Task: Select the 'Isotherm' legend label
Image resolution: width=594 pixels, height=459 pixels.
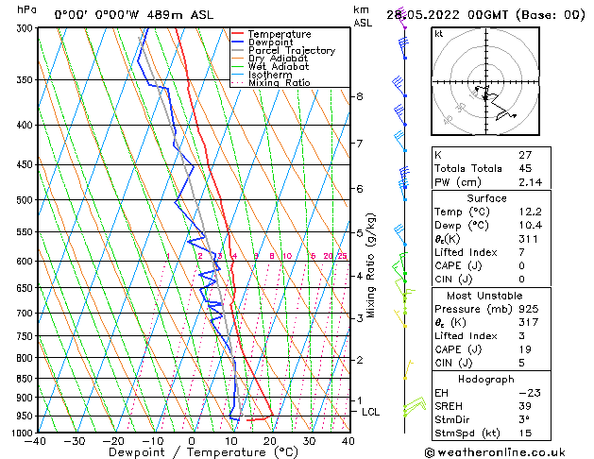Action: pos(270,75)
